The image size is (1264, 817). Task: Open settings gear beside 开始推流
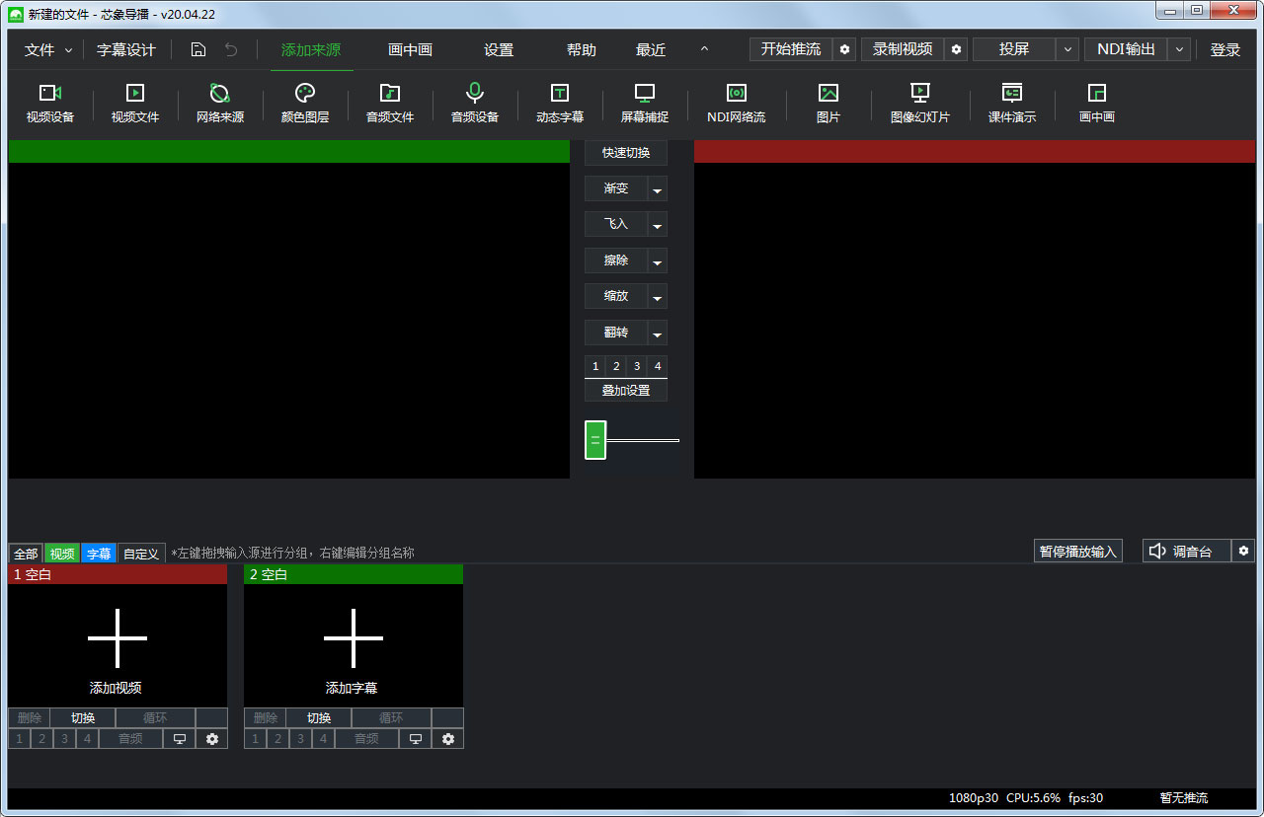844,49
